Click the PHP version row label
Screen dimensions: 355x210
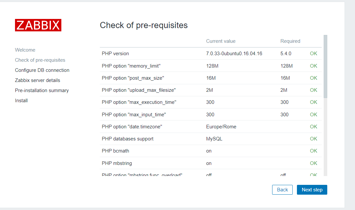tap(115, 54)
